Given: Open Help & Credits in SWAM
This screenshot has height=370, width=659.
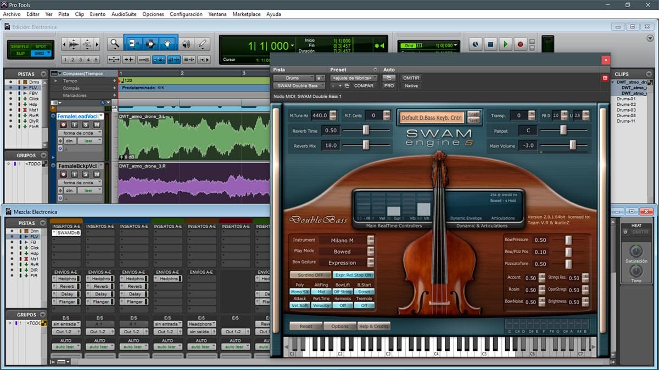Looking at the screenshot, I should [x=374, y=326].
